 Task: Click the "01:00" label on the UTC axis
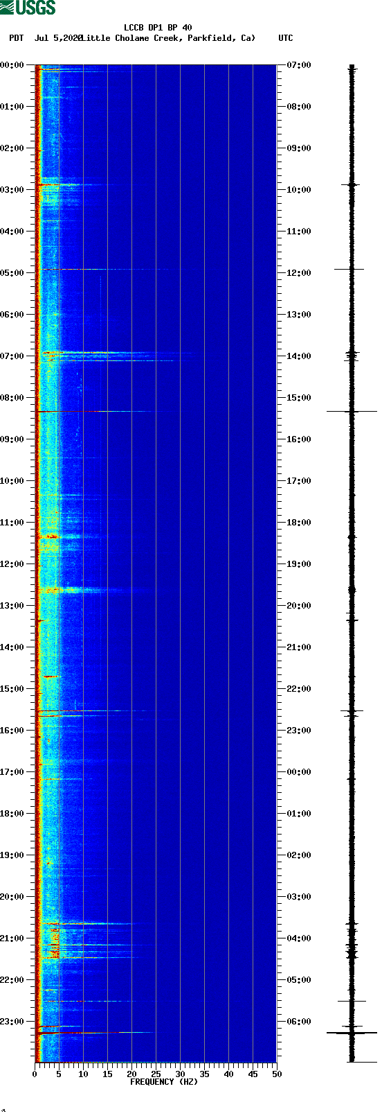pos(299,814)
